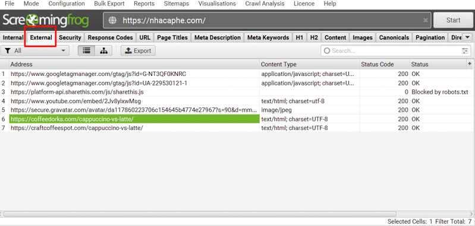This screenshot has height=226, width=475.
Task: Switch to tree view icon
Action: pyautogui.click(x=103, y=51)
